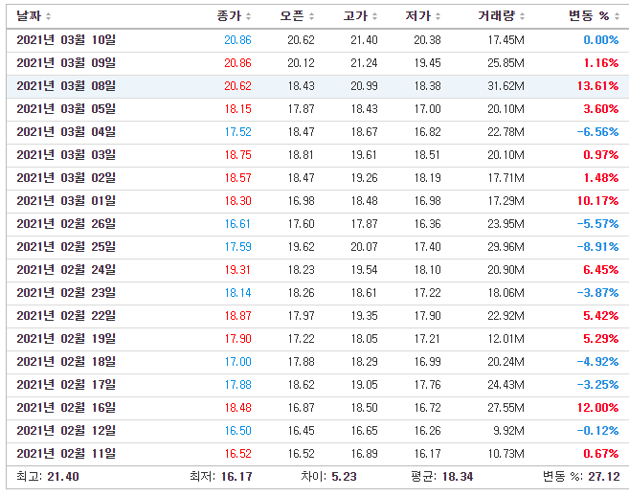Select highlighted date 2021년 03월 08일
The height and width of the screenshot is (497, 629).
[x=66, y=86]
